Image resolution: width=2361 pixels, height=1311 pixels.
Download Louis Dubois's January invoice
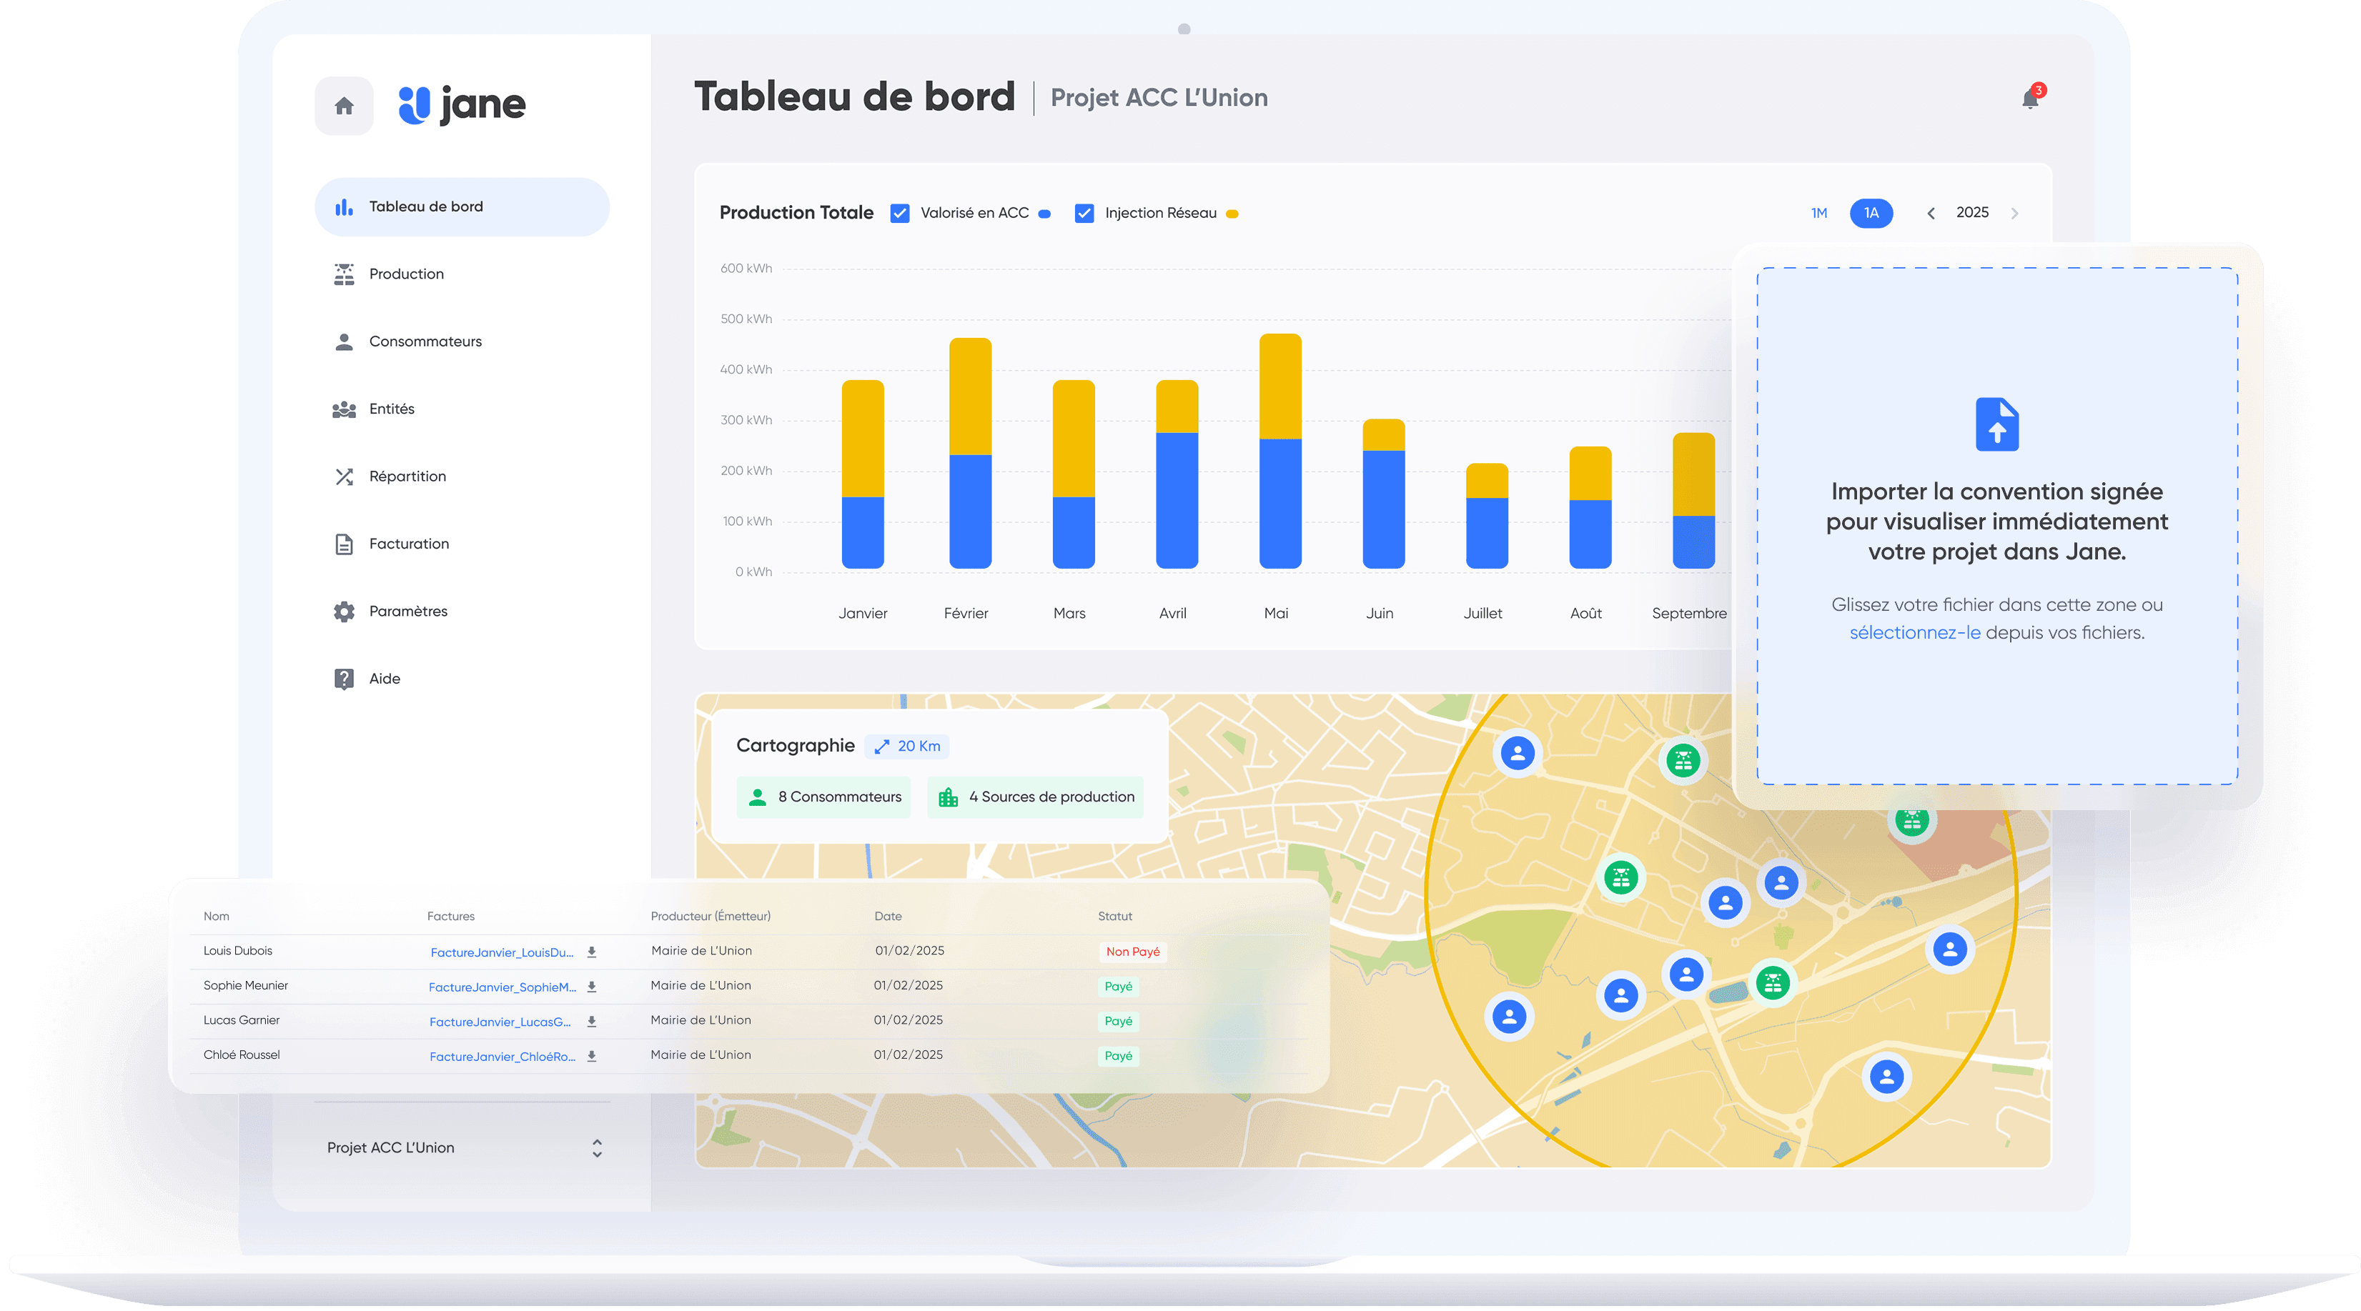[592, 952]
